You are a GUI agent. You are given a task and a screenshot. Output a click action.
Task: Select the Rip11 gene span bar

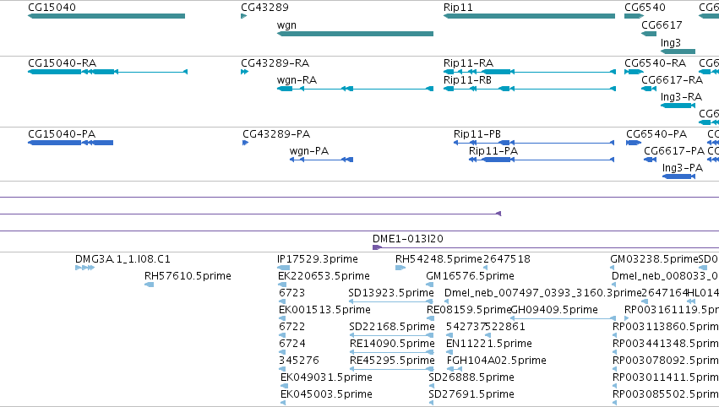click(x=529, y=16)
